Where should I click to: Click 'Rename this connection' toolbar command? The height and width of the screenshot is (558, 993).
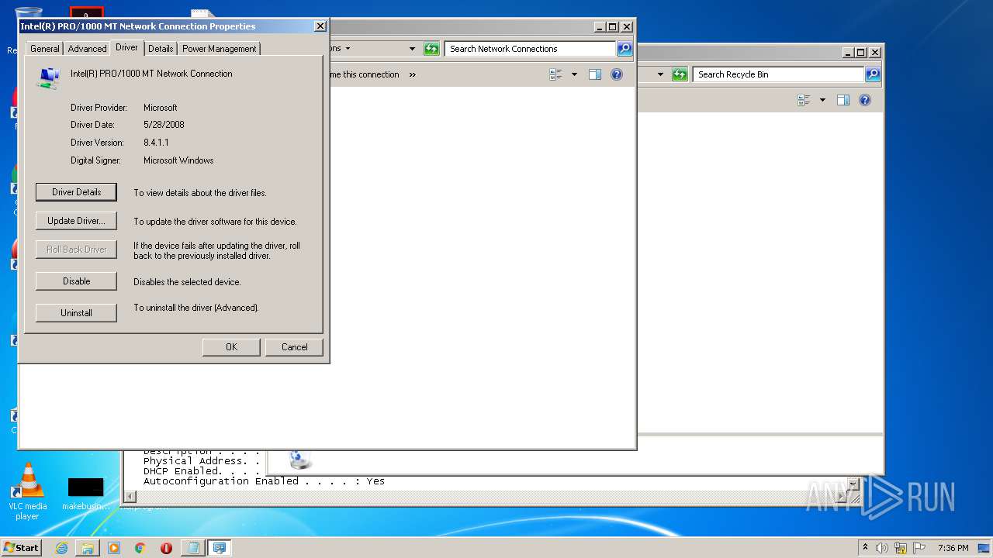(365, 75)
